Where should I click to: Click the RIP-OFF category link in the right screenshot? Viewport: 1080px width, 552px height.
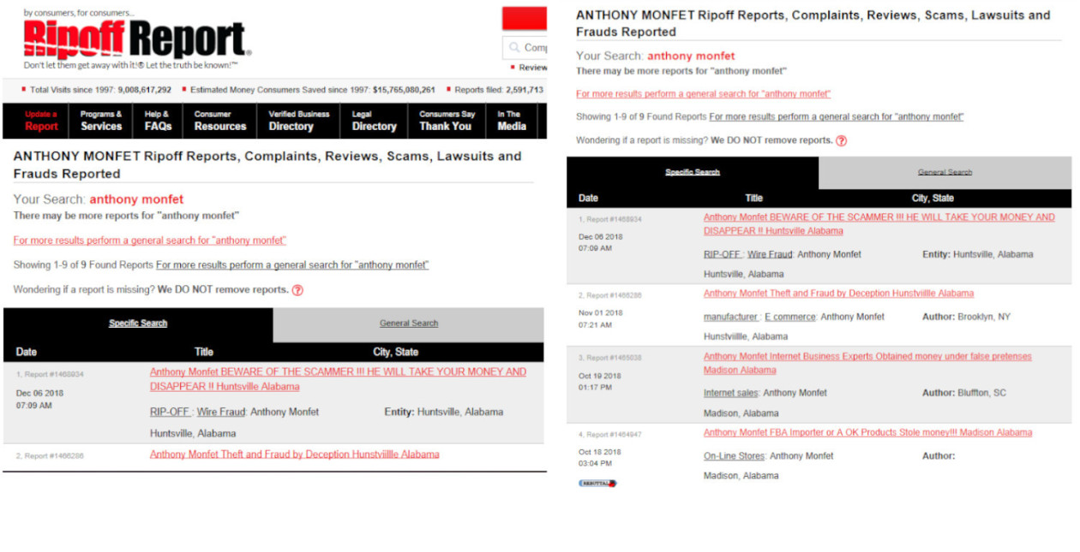pos(723,255)
